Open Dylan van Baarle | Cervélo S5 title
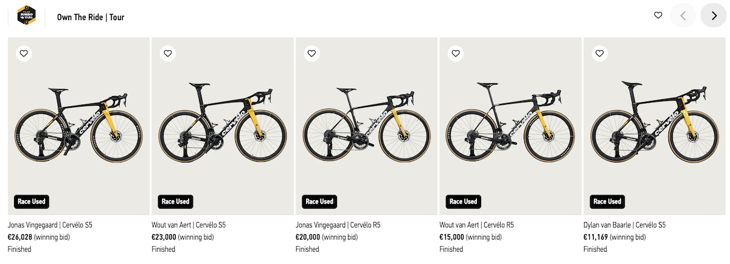730x264 pixels. (x=624, y=225)
